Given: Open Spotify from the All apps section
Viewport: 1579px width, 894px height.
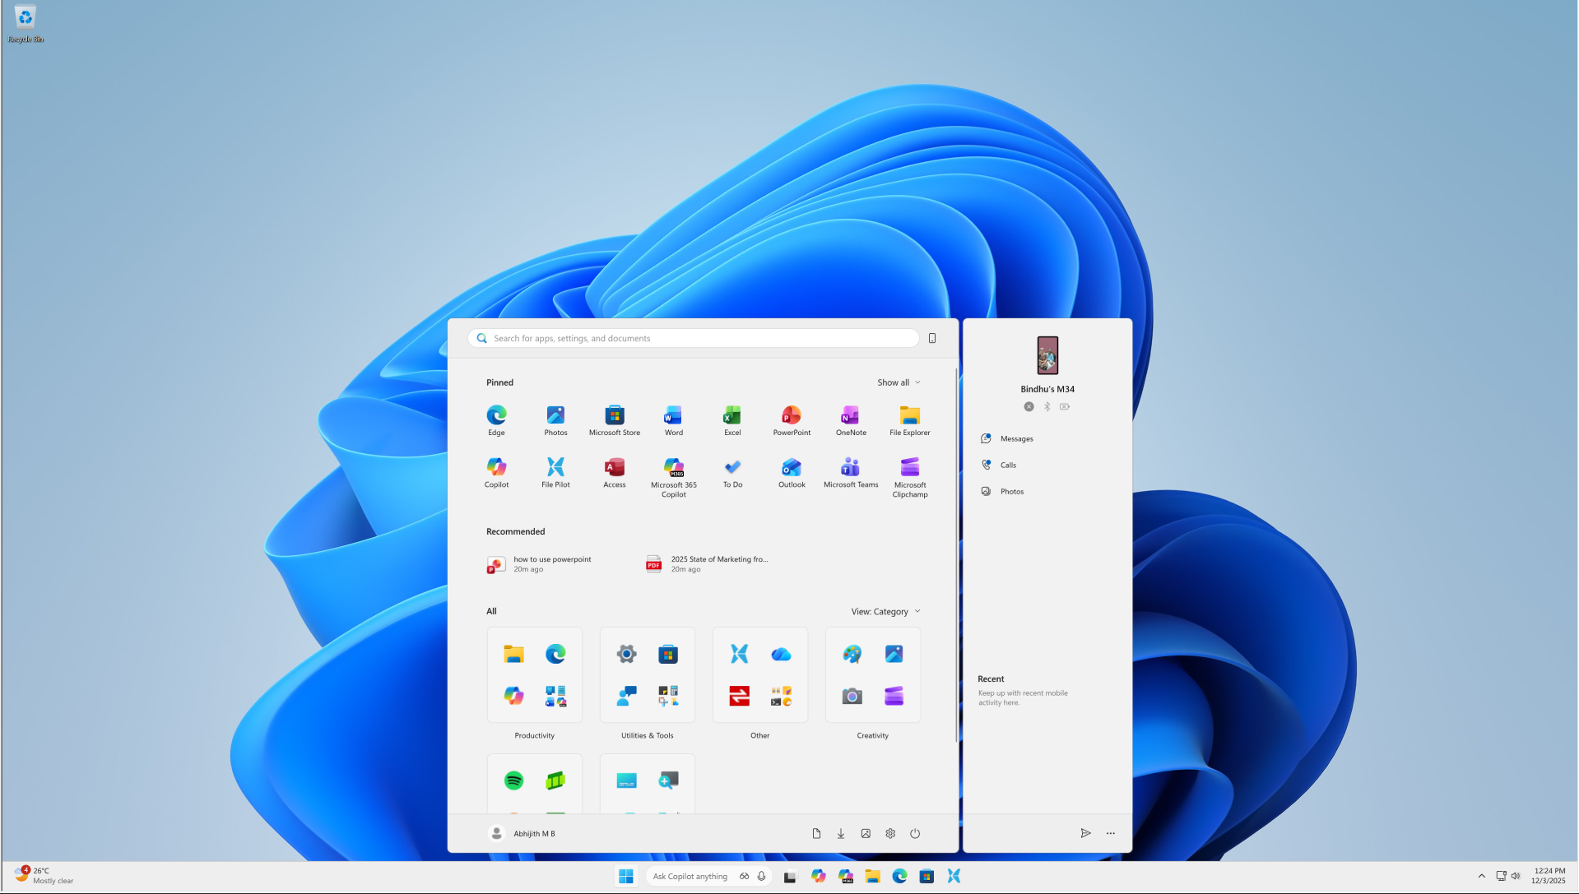Looking at the screenshot, I should click(513, 781).
